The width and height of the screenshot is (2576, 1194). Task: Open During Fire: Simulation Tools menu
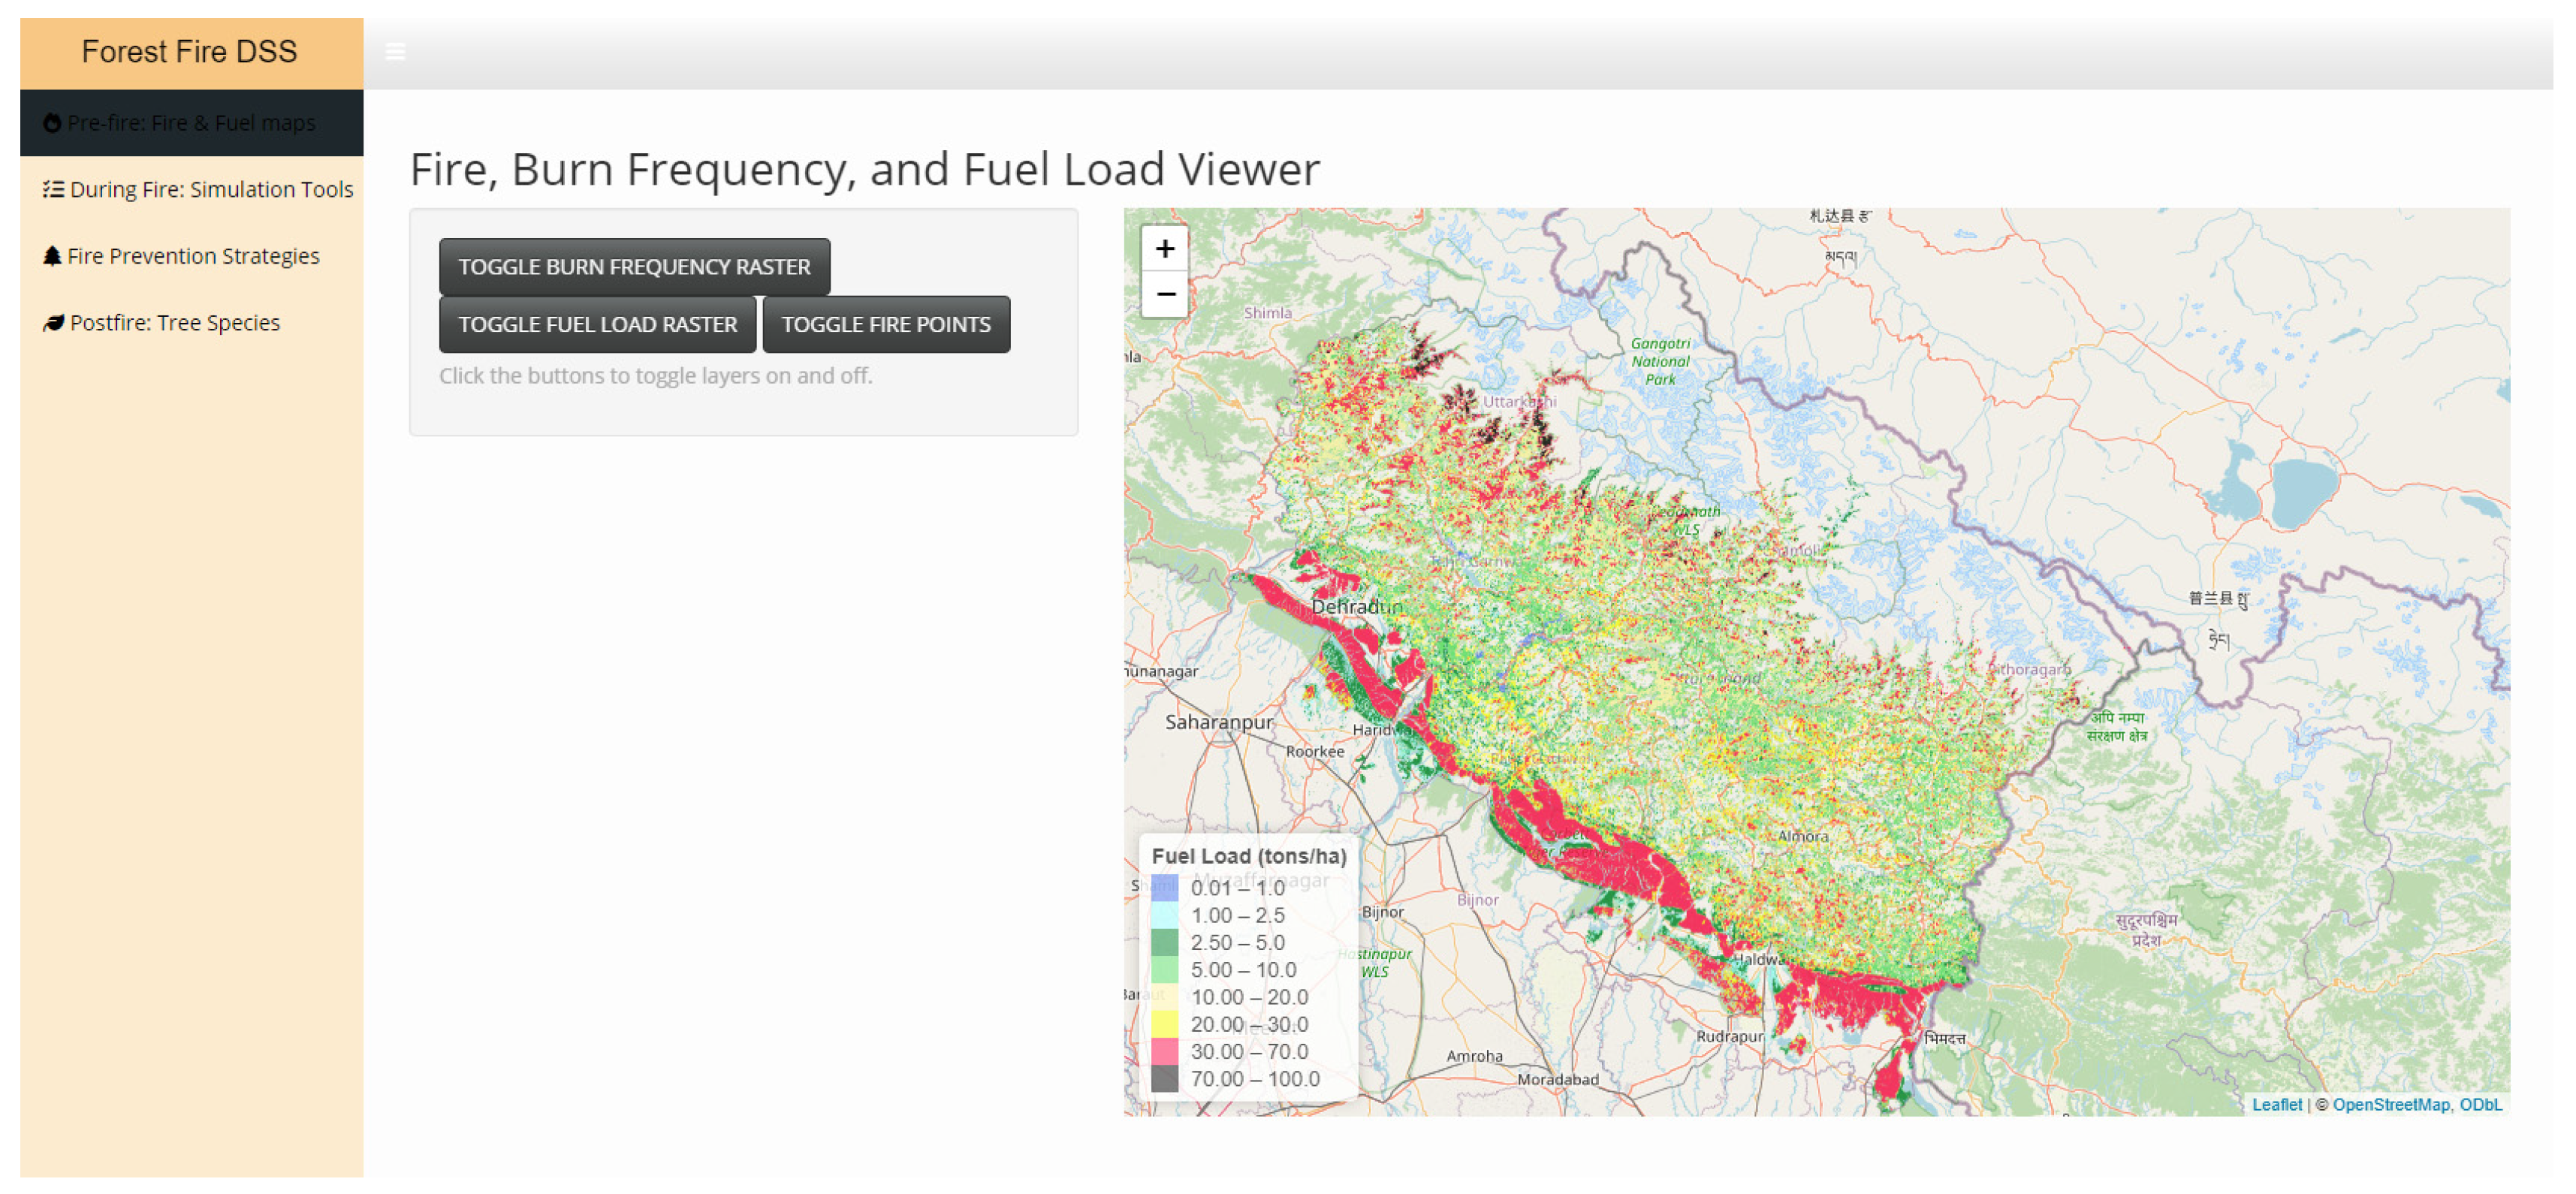pyautogui.click(x=211, y=189)
